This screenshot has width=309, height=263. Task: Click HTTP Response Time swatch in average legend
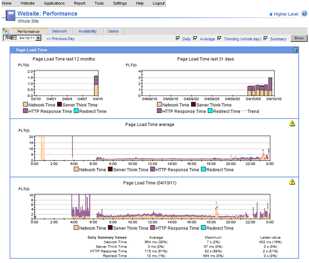(x=153, y=169)
